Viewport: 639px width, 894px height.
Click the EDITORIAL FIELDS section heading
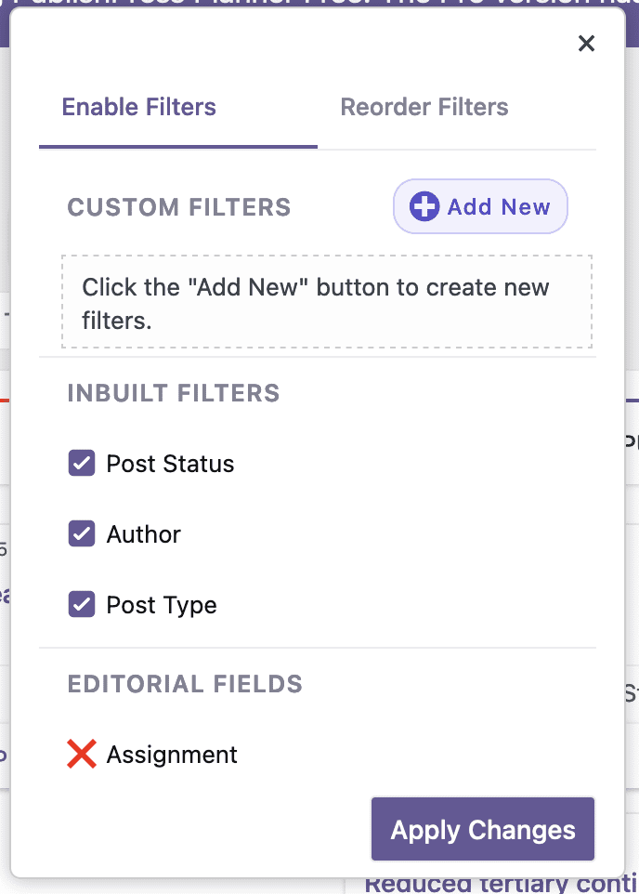pos(185,683)
